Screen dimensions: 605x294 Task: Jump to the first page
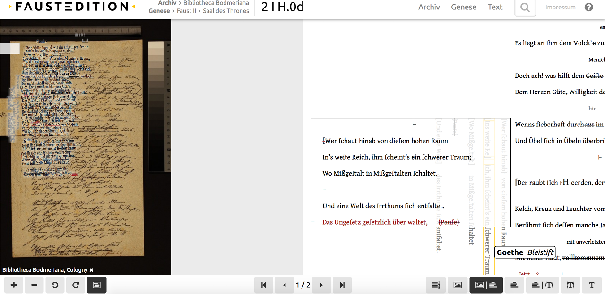click(x=264, y=285)
